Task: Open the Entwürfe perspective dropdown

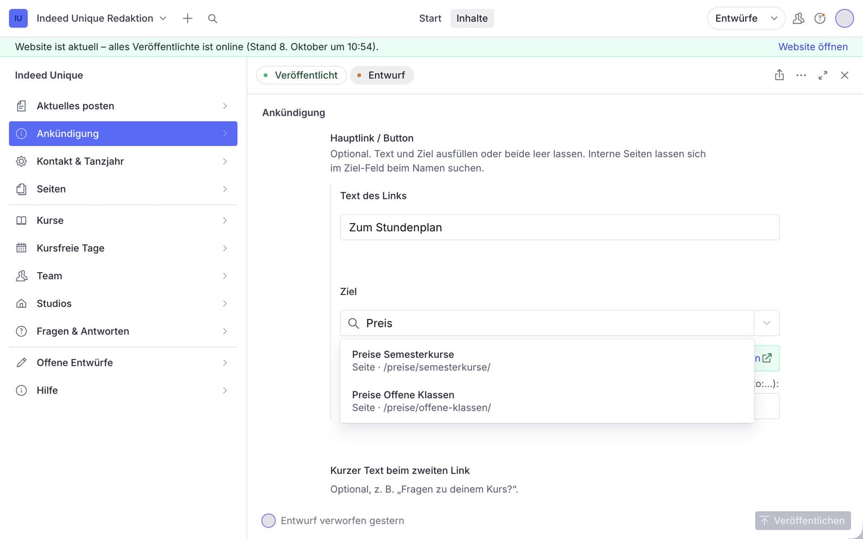Action: click(746, 18)
